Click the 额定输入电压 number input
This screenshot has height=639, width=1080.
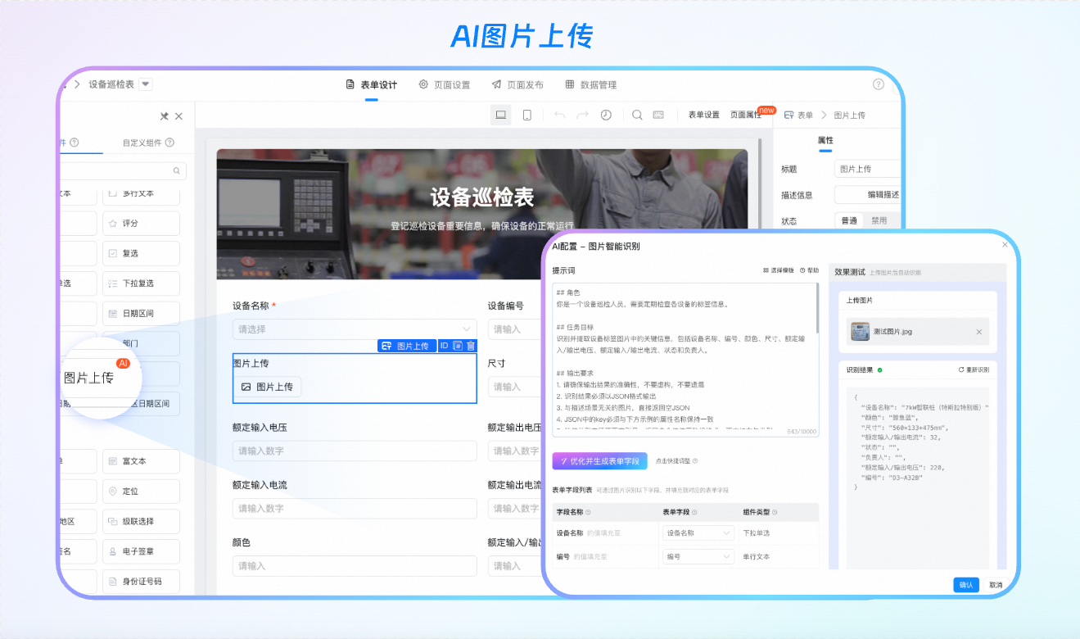(x=355, y=451)
